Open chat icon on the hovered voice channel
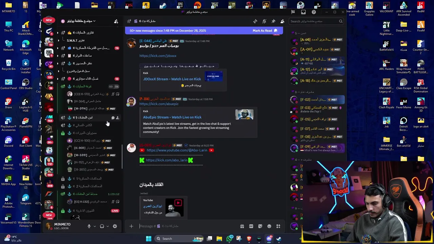Viewport: 434px width, 244px height. click(113, 118)
